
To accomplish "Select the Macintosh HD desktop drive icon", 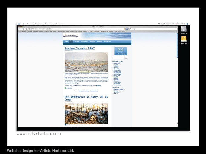I will click(x=184, y=29).
